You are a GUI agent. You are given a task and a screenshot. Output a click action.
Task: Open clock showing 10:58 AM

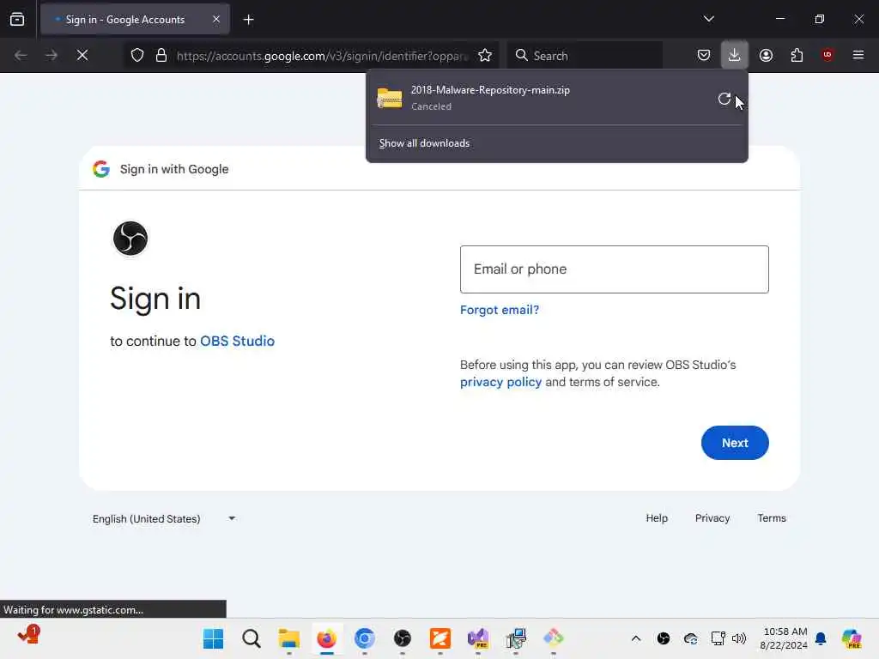click(x=783, y=638)
